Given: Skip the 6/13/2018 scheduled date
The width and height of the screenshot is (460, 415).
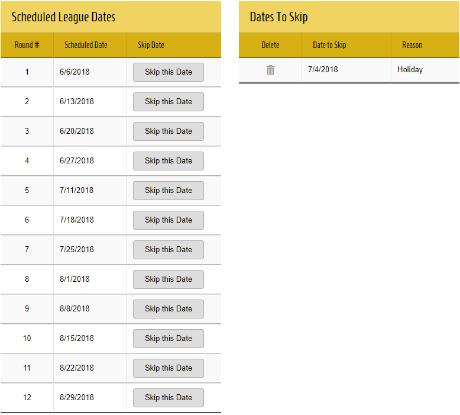Looking at the screenshot, I should point(169,102).
